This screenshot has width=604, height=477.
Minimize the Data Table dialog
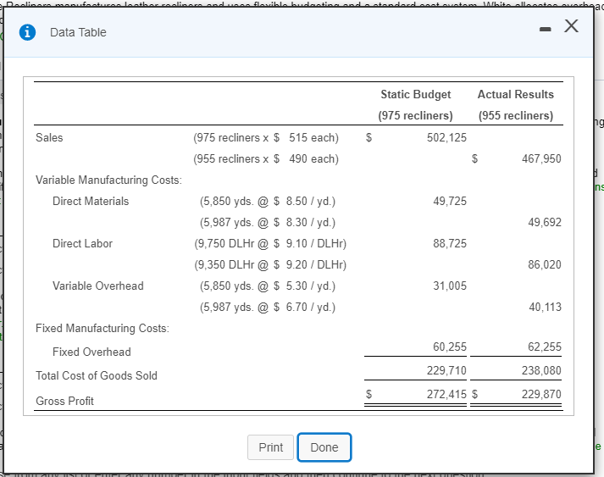click(x=545, y=29)
